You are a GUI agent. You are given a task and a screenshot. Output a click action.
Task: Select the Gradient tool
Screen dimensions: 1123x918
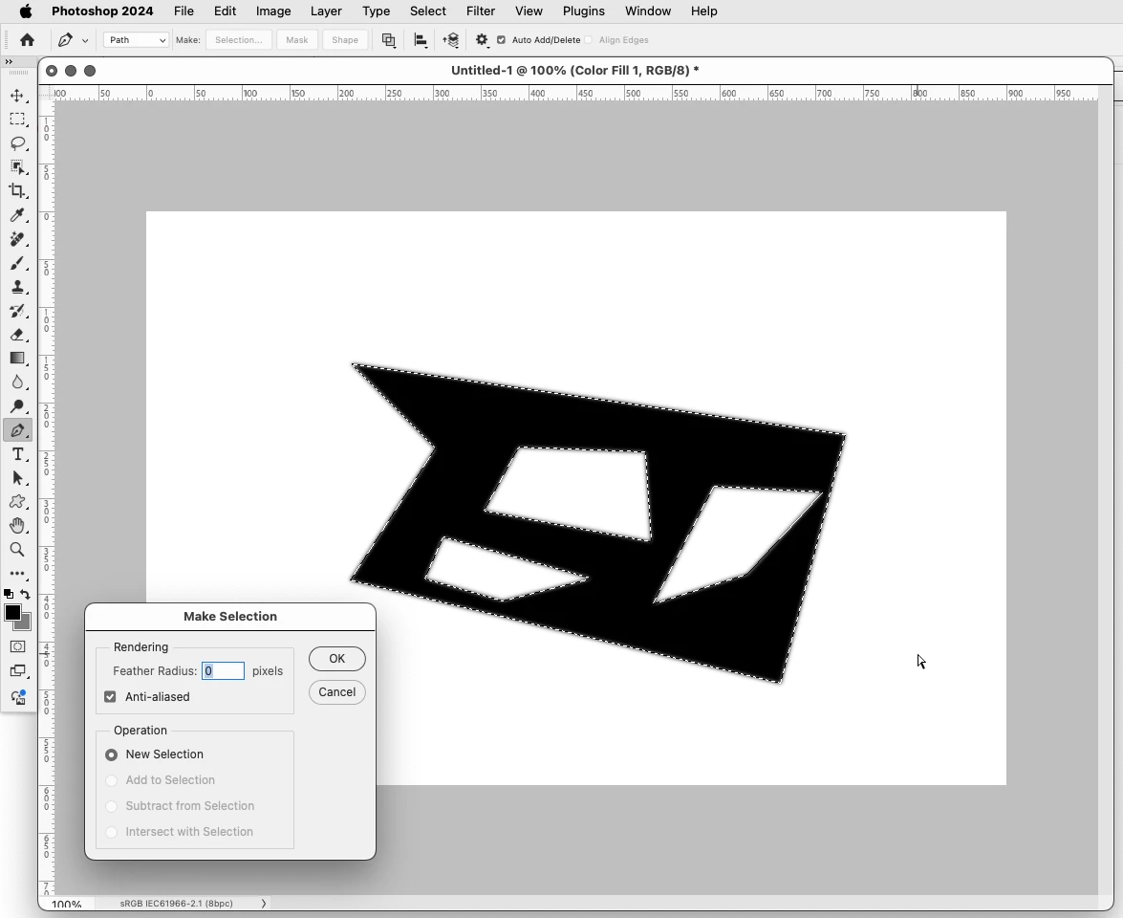point(17,359)
